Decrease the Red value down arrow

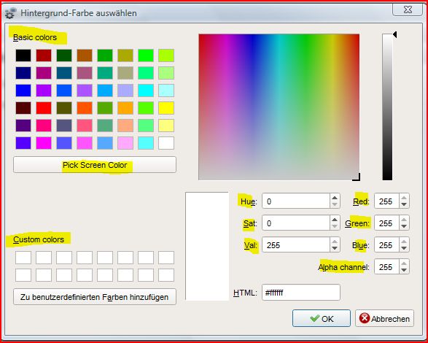point(404,204)
